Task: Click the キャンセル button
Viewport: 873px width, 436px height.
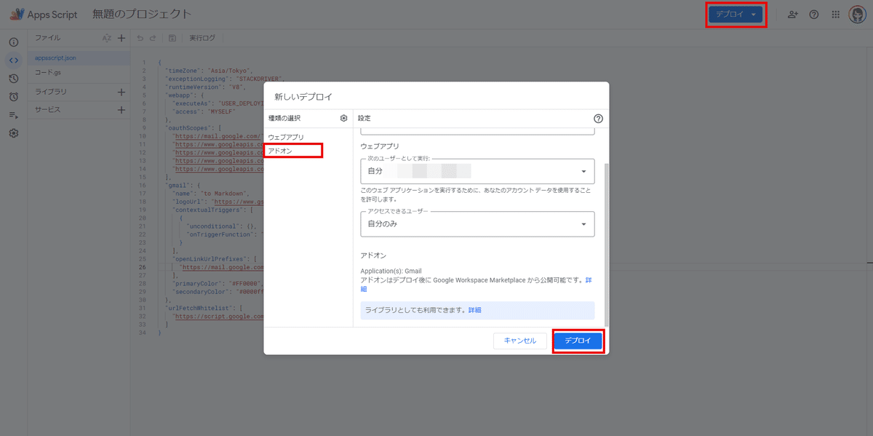Action: click(520, 341)
